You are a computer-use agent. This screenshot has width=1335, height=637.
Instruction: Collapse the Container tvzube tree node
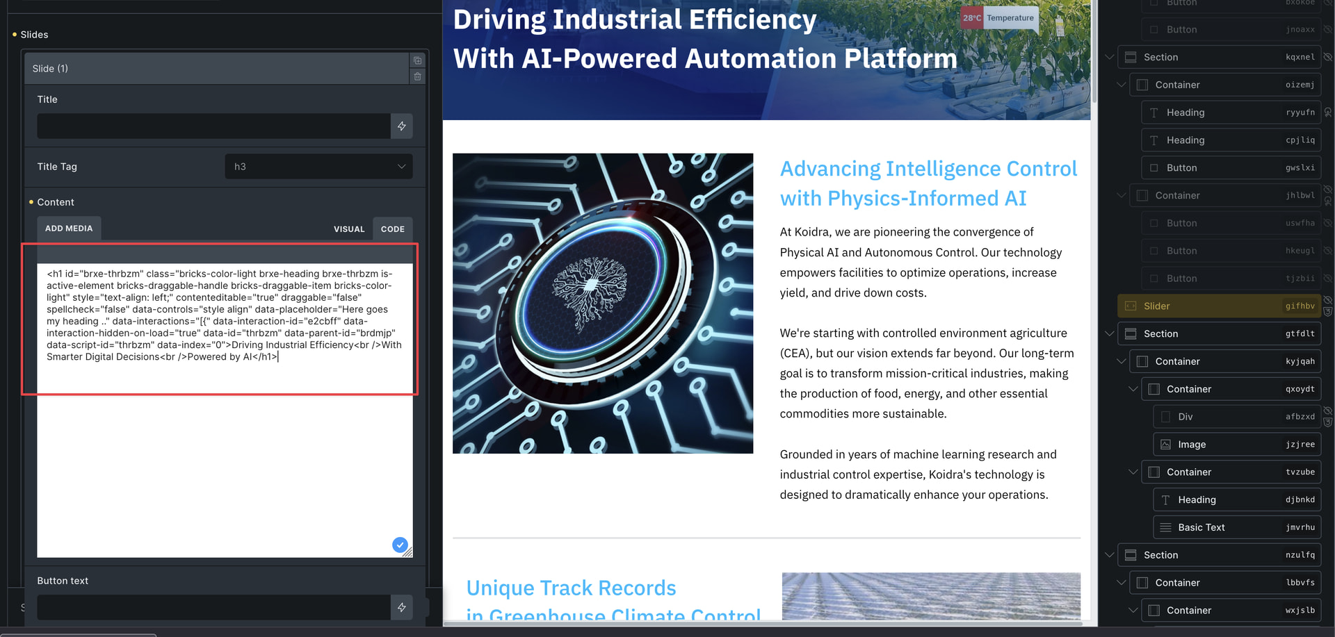pyautogui.click(x=1133, y=472)
